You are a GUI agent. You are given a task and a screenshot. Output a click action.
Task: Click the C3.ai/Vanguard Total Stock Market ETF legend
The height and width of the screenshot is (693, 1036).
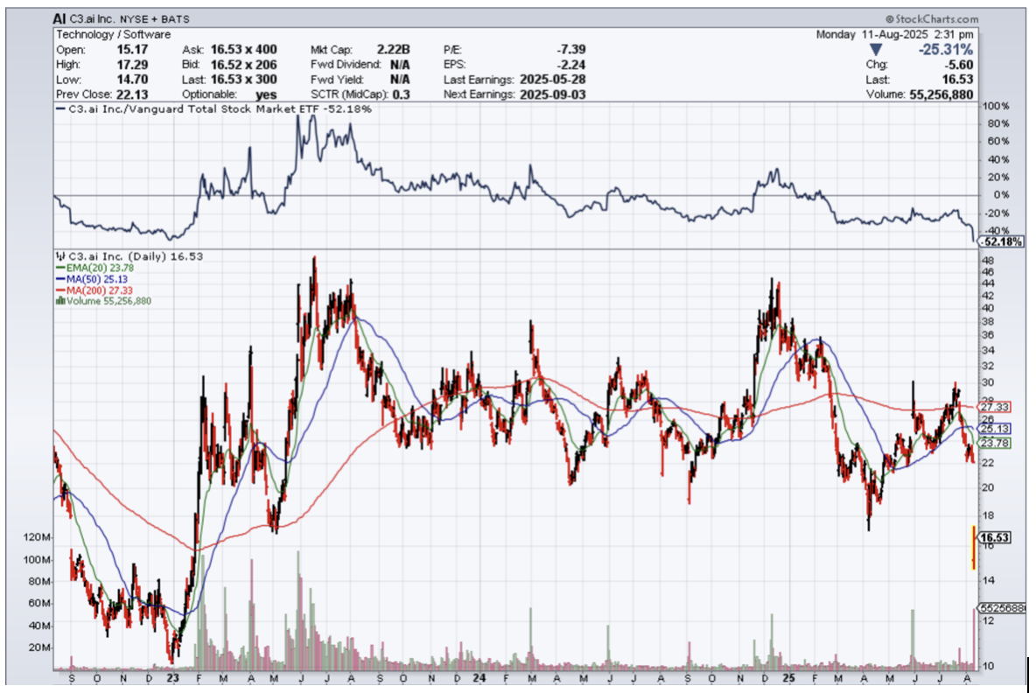pos(213,109)
